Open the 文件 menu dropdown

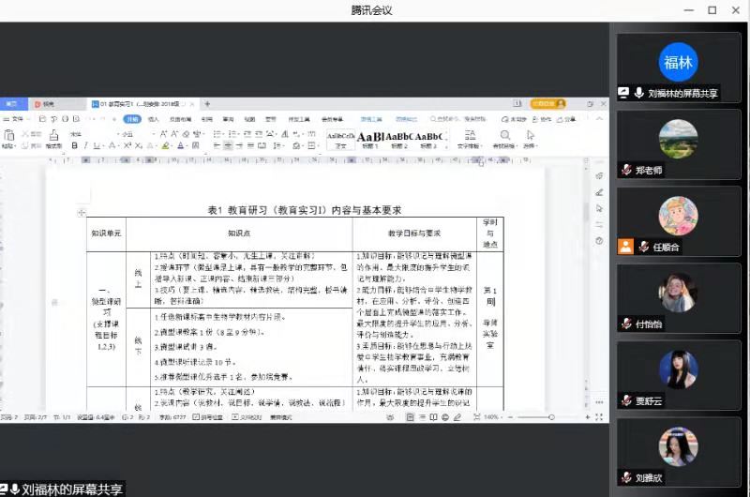[19, 120]
